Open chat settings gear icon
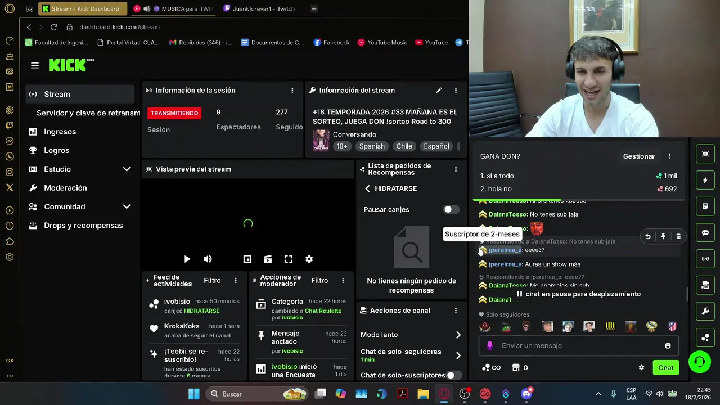Viewport: 720px width, 405px height. click(x=641, y=368)
